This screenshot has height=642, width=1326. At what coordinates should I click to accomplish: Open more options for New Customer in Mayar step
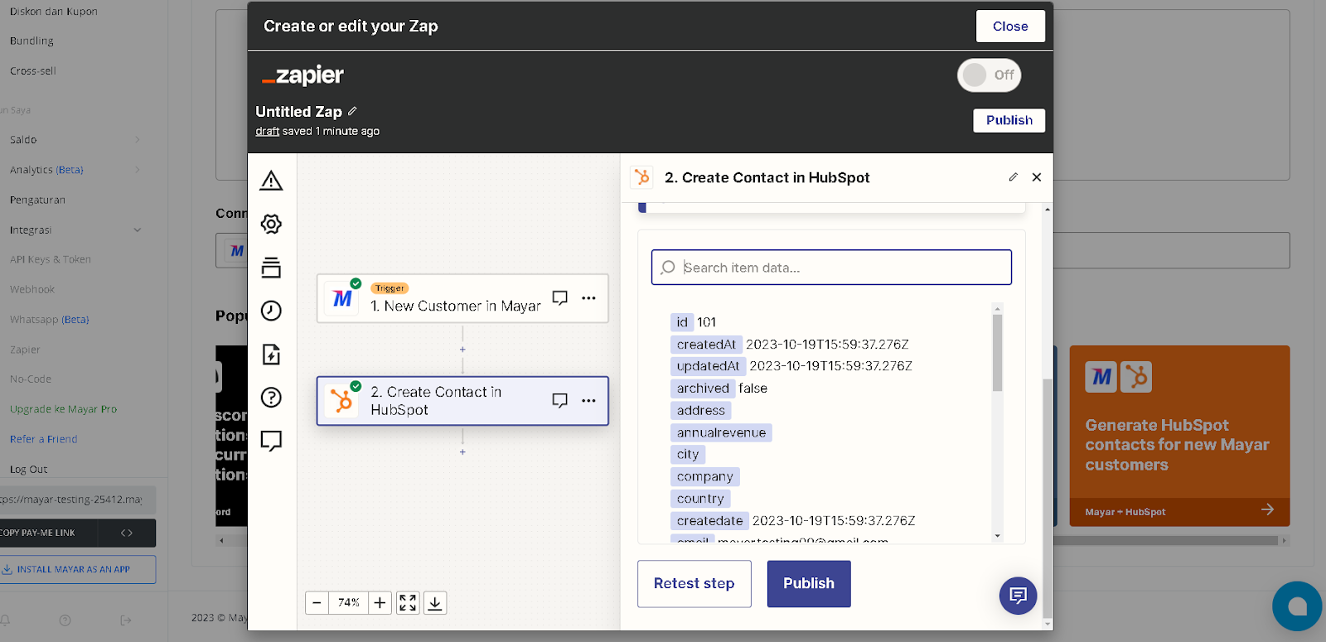588,298
